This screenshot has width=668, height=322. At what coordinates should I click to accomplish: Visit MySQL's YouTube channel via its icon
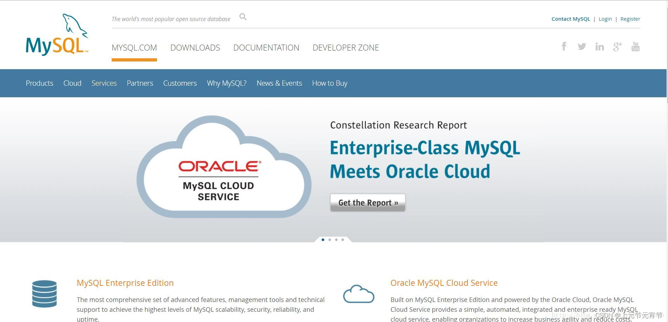[635, 46]
